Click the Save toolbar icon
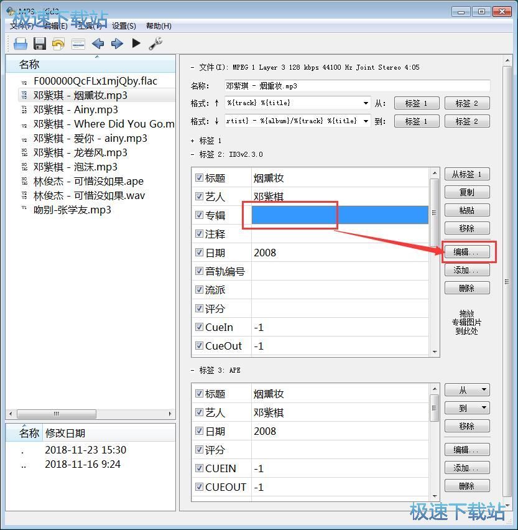518x530 pixels. (x=39, y=43)
